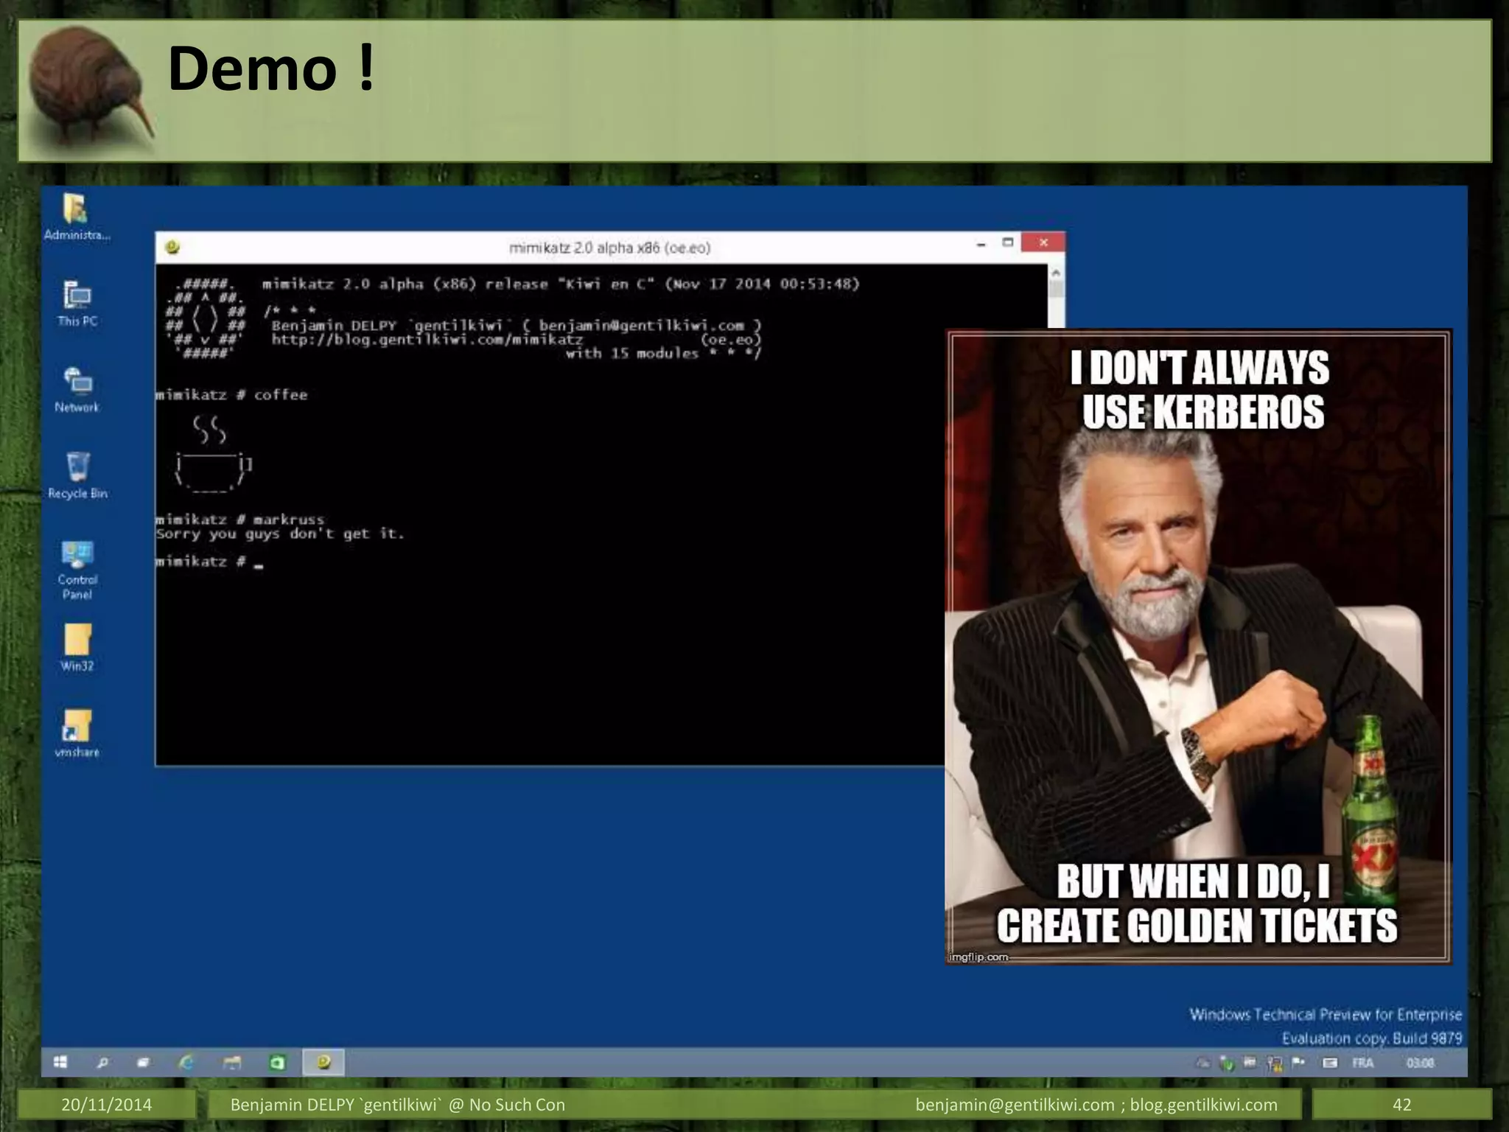Click the mimikatz window title text
The width and height of the screenshot is (1509, 1132).
[x=610, y=248]
